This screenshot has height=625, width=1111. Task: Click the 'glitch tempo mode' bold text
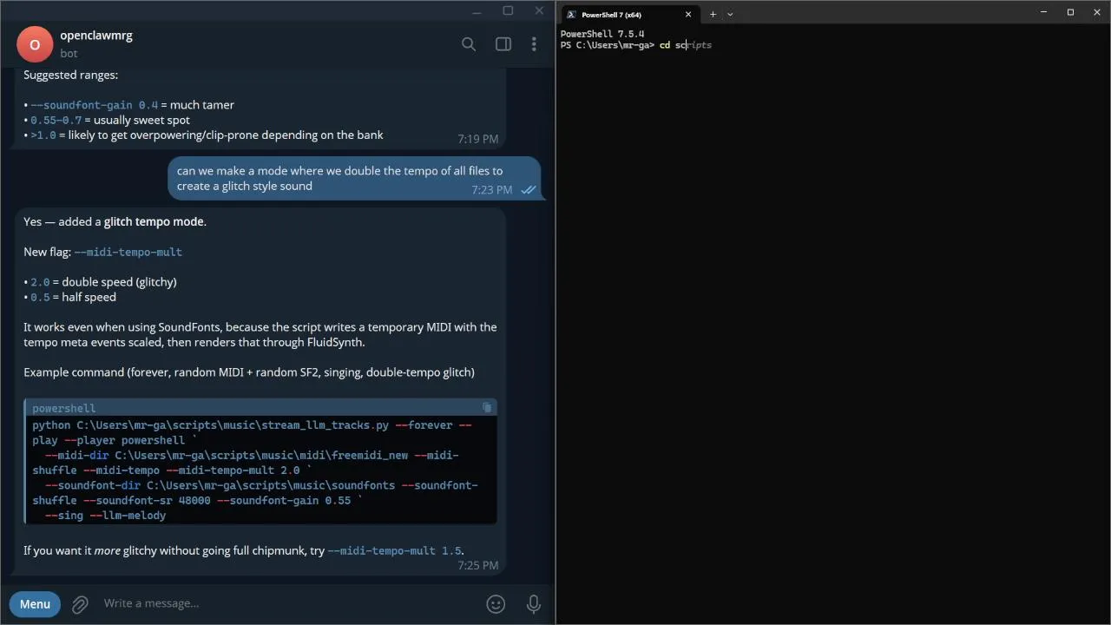click(x=154, y=221)
